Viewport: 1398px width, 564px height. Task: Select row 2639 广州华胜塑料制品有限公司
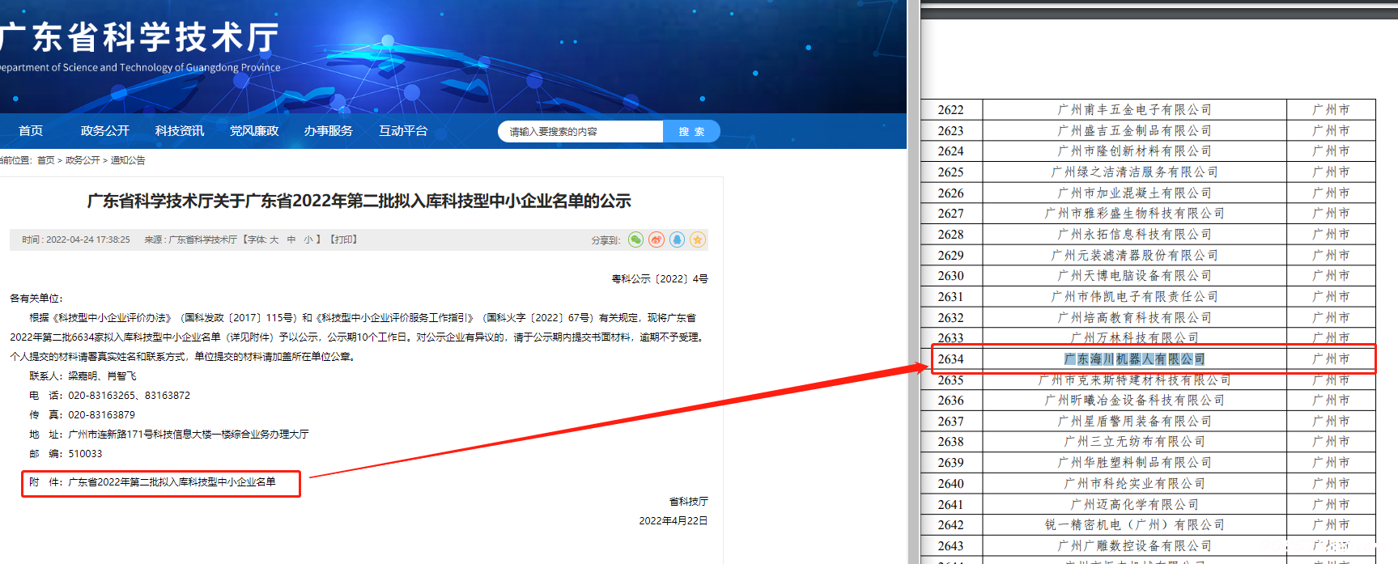pos(1148,463)
